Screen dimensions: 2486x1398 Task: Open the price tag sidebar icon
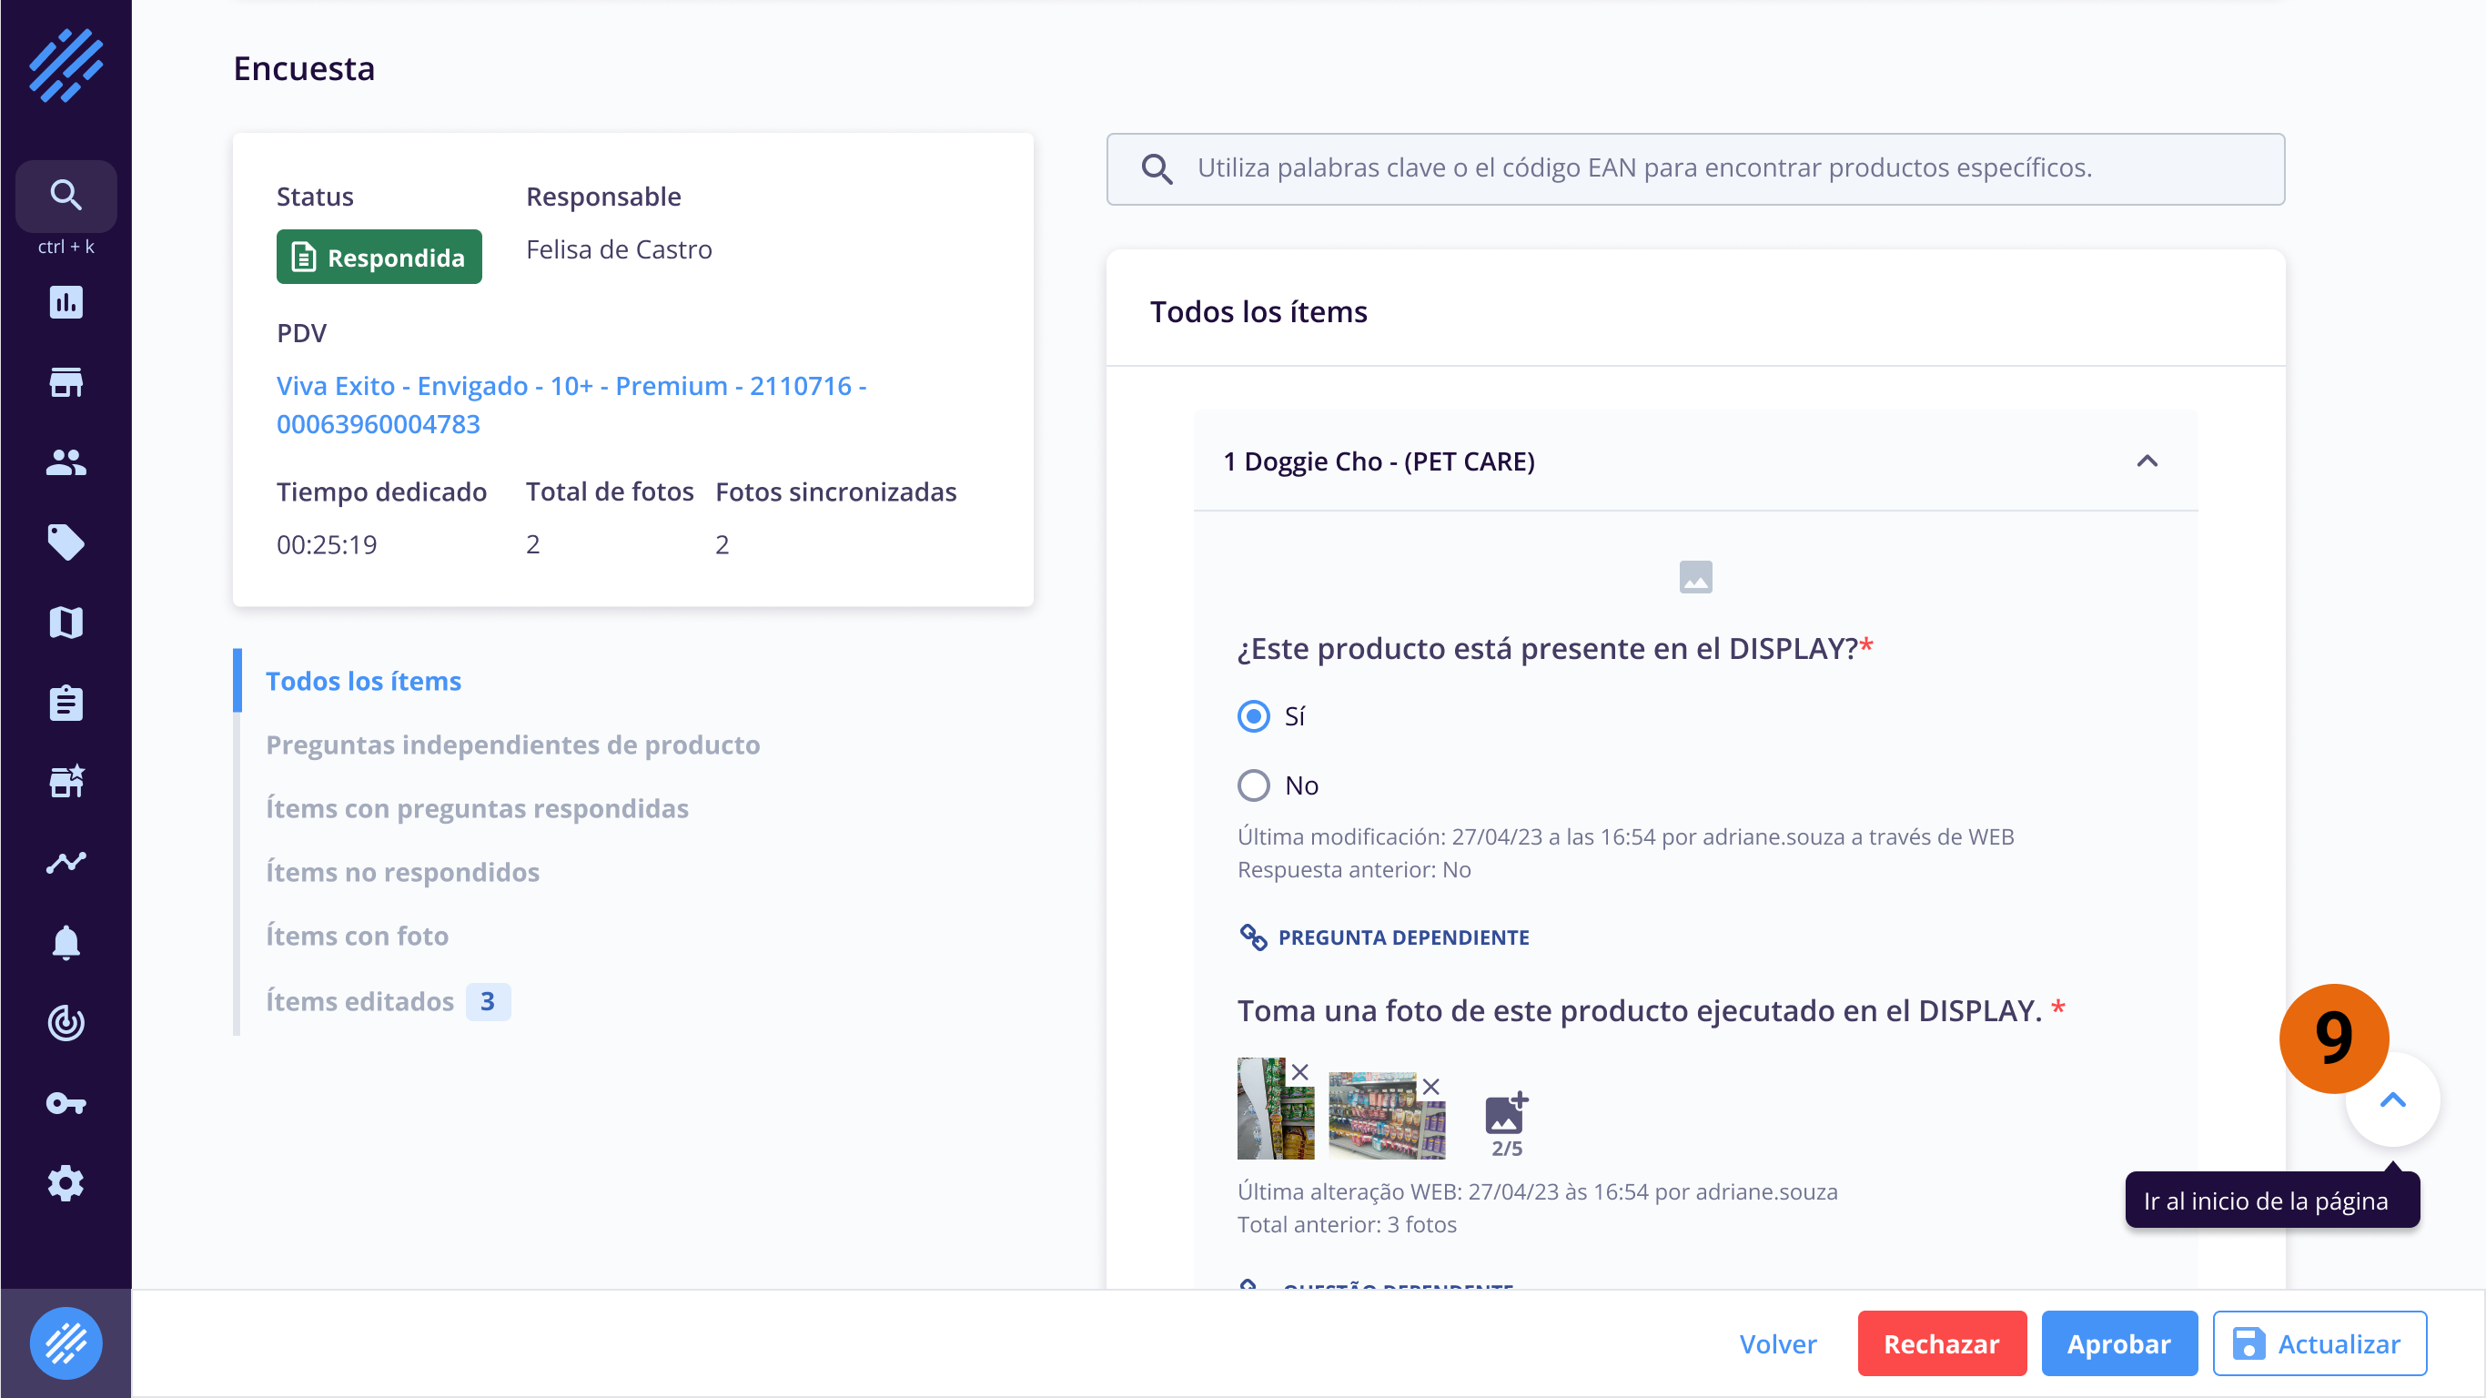coord(66,542)
